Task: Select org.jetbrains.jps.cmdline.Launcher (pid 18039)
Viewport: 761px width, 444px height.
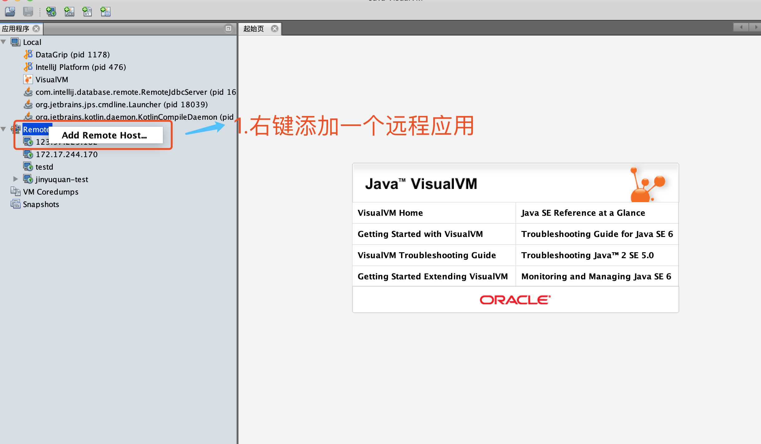Action: (x=122, y=104)
